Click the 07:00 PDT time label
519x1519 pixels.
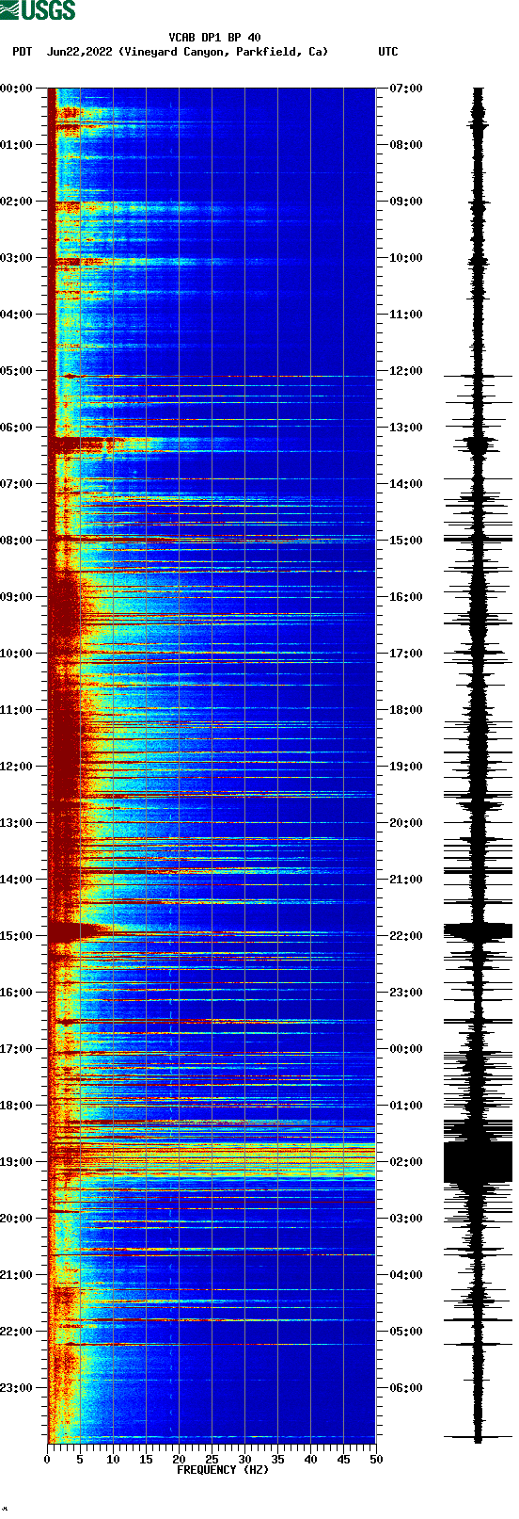tap(16, 484)
